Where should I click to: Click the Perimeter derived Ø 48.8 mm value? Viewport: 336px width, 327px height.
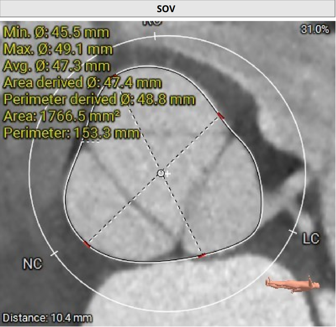[99, 100]
